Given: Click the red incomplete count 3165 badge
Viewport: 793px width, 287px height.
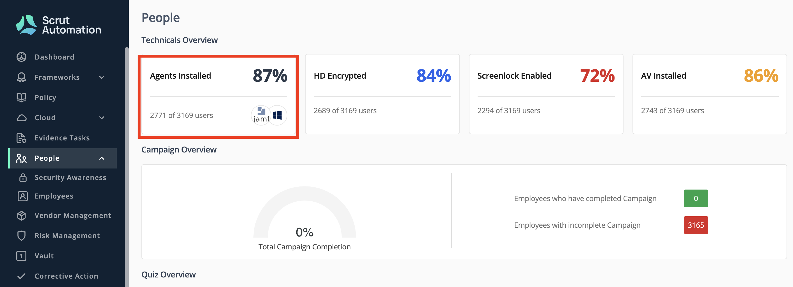Looking at the screenshot, I should tap(696, 225).
